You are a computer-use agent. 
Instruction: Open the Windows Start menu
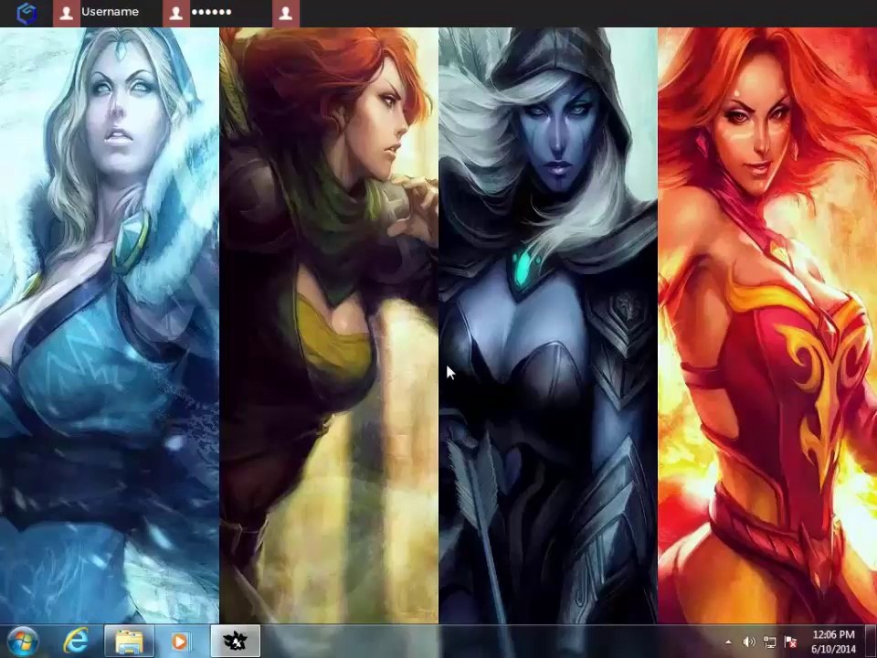(x=22, y=642)
